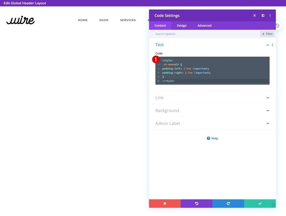Click the blue Help question mark icon
The image size is (286, 216).
click(208, 138)
